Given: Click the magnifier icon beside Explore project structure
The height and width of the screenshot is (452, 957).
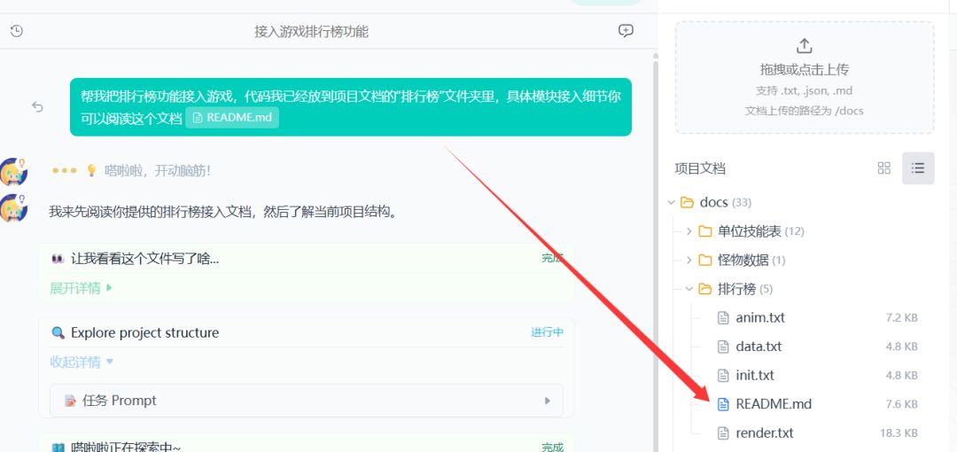Looking at the screenshot, I should pos(58,333).
